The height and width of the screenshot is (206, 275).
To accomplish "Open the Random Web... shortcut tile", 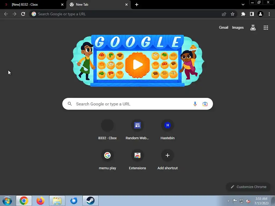I will [x=137, y=130].
